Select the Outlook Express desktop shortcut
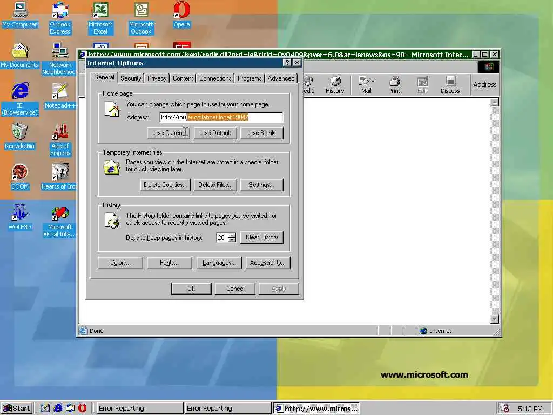Image resolution: width=553 pixels, height=415 pixels. click(x=60, y=18)
